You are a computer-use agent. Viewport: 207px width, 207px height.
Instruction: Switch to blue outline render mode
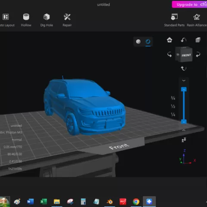click(148, 41)
